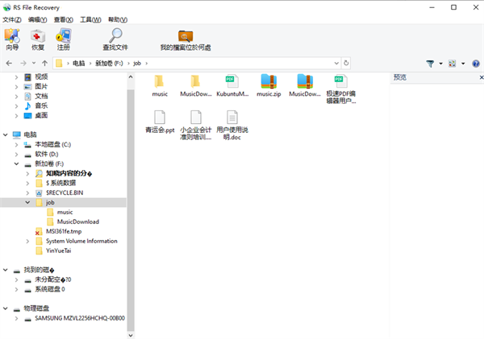
Task: Open the recent locations dropdown arrow
Action: (34, 63)
